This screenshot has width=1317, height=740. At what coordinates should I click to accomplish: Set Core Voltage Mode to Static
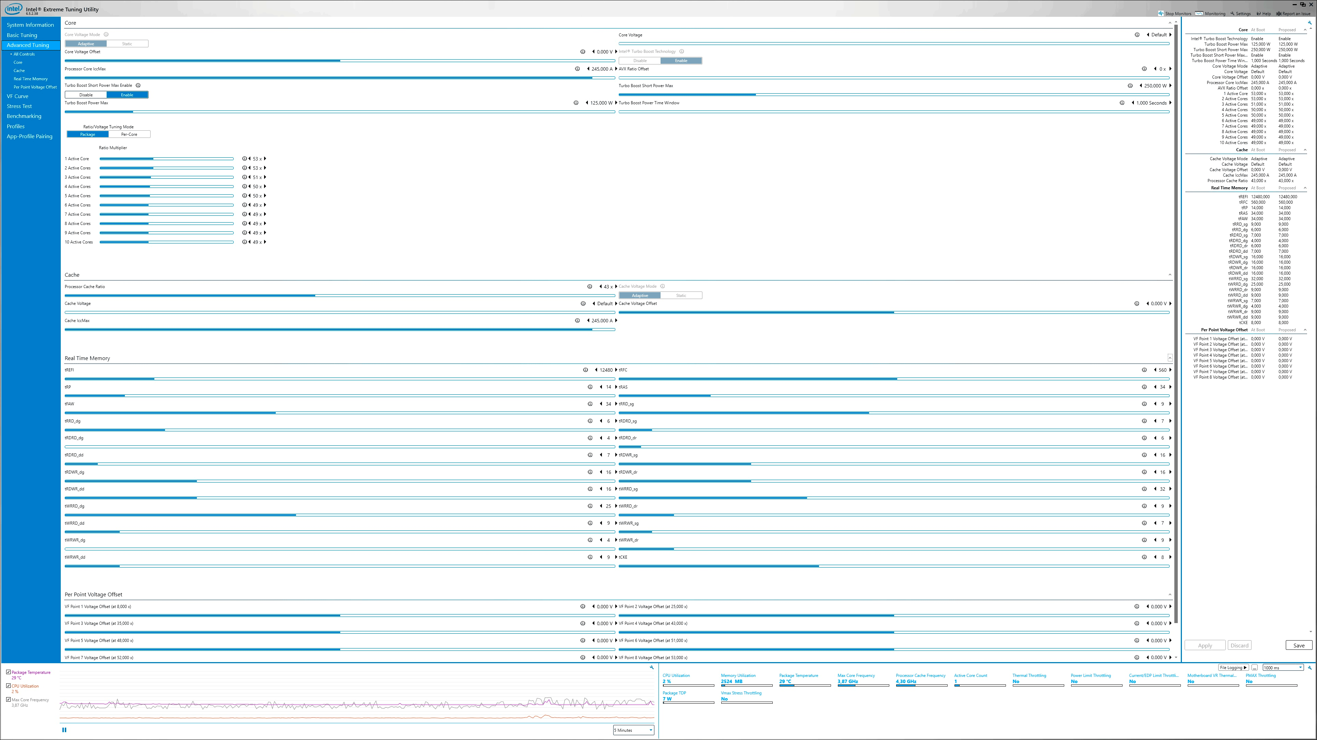pyautogui.click(x=127, y=44)
